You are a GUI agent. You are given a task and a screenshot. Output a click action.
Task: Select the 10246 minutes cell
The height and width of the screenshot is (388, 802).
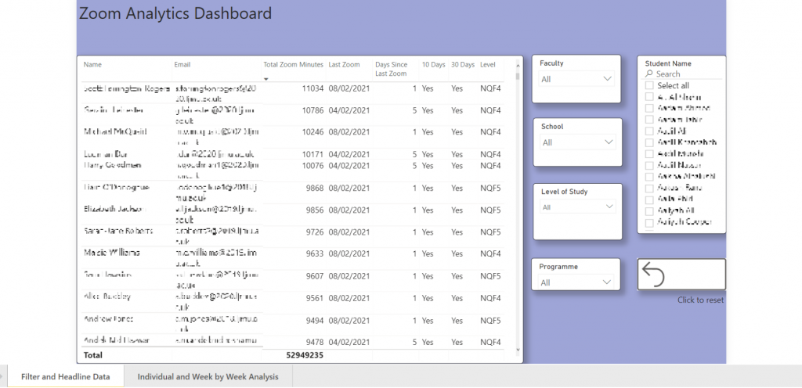312,131
